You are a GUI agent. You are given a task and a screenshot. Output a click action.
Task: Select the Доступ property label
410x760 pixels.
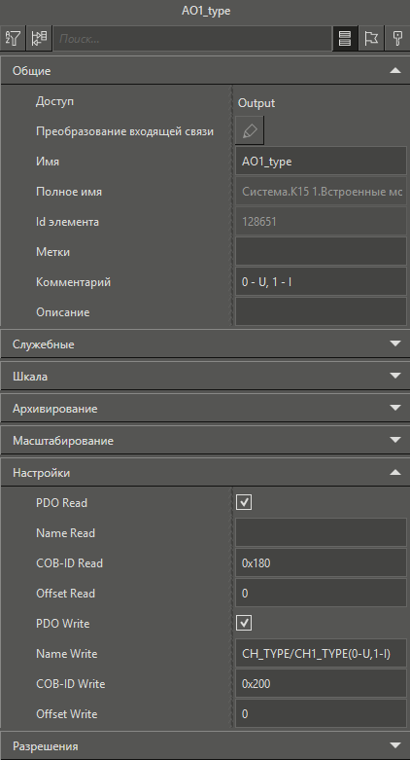[x=54, y=101]
